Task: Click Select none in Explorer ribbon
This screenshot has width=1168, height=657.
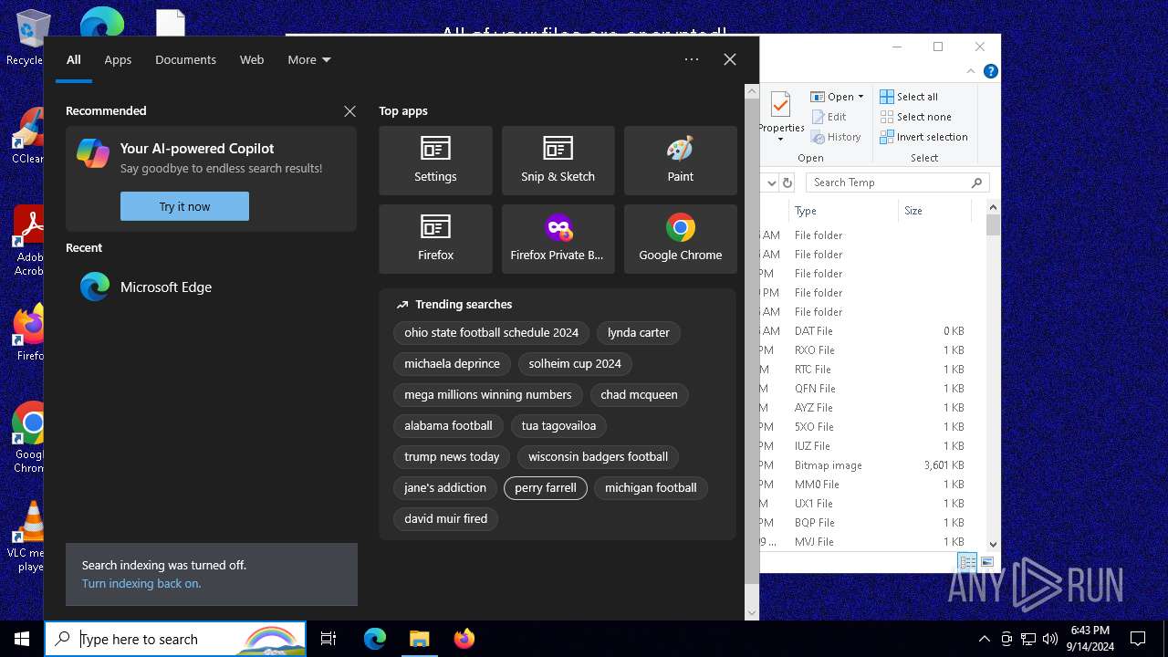Action: click(915, 117)
